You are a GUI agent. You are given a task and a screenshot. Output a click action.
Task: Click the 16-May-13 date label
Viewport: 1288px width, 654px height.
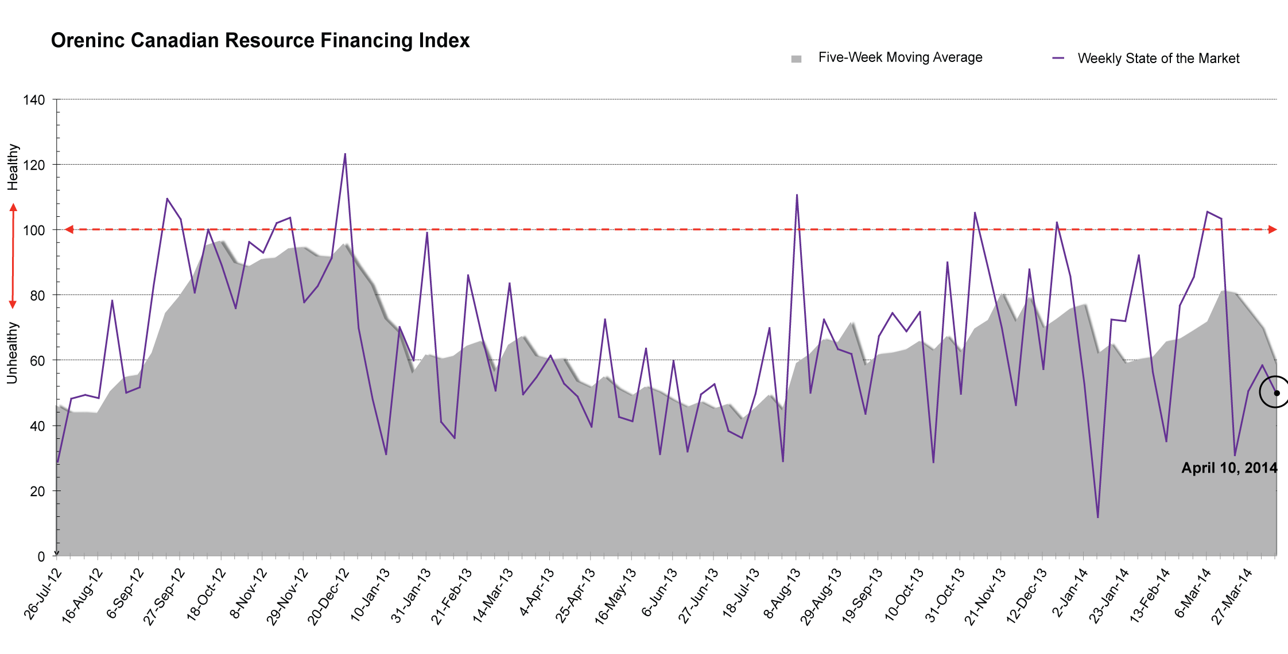click(x=616, y=597)
